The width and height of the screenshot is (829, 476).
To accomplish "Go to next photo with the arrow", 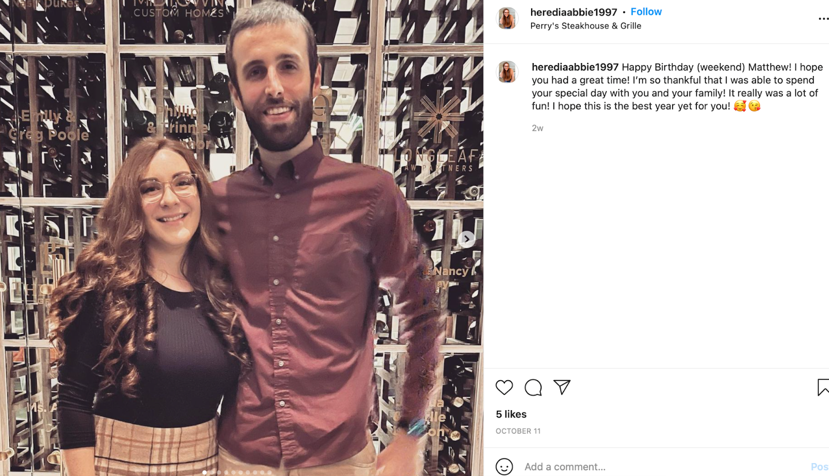I will pos(466,239).
